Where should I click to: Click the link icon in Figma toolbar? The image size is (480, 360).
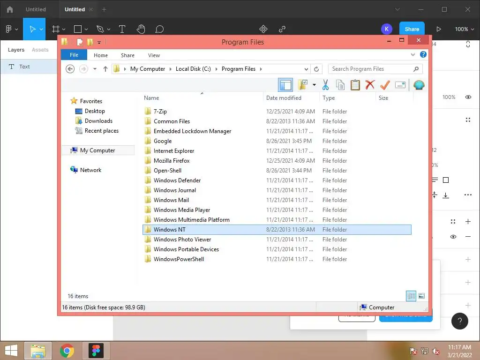282,29
